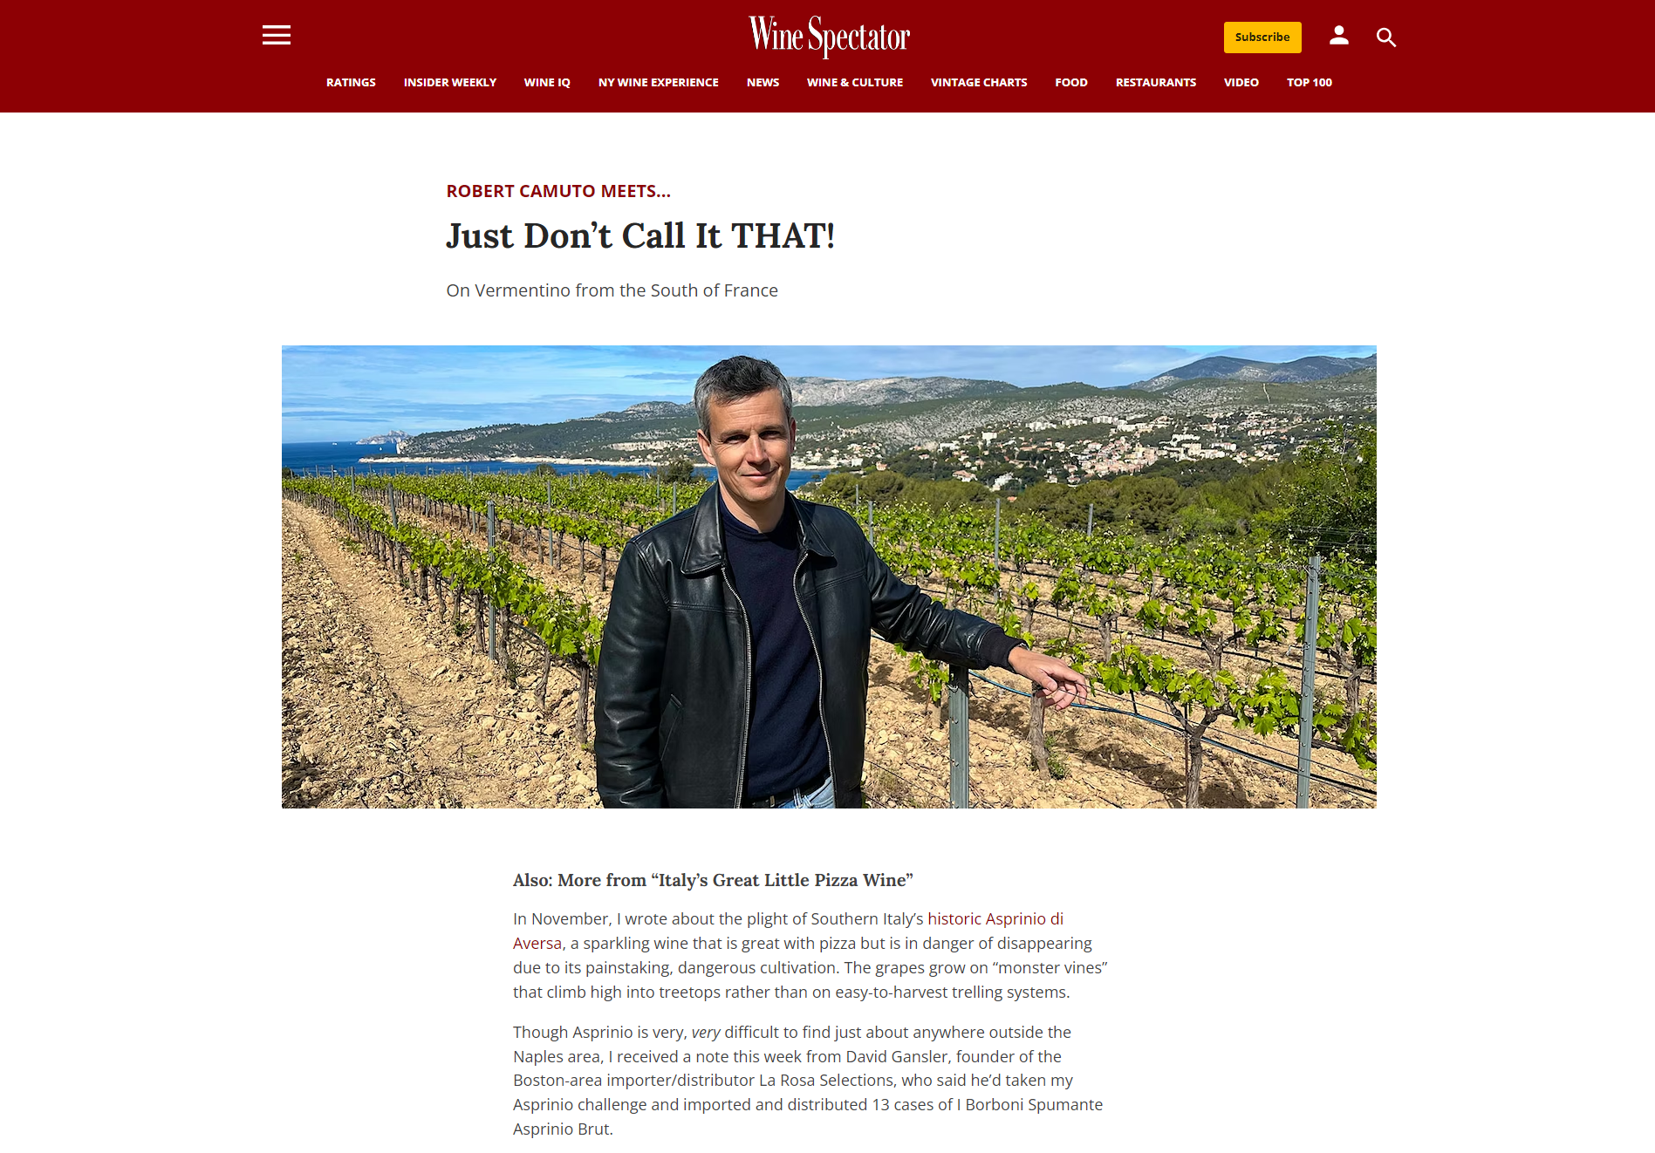Viewport: 1655px width, 1153px height.
Task: Open NY Wine Experience page
Action: (659, 82)
